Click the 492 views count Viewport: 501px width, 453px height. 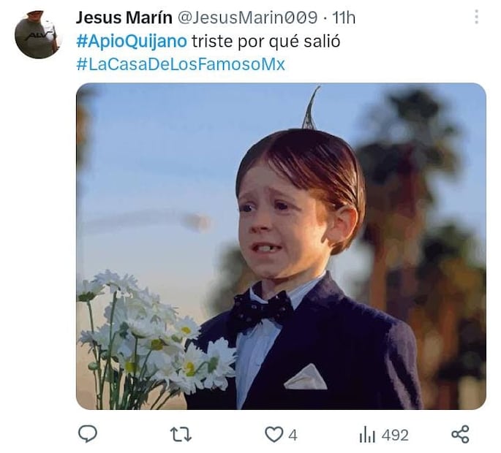click(395, 435)
